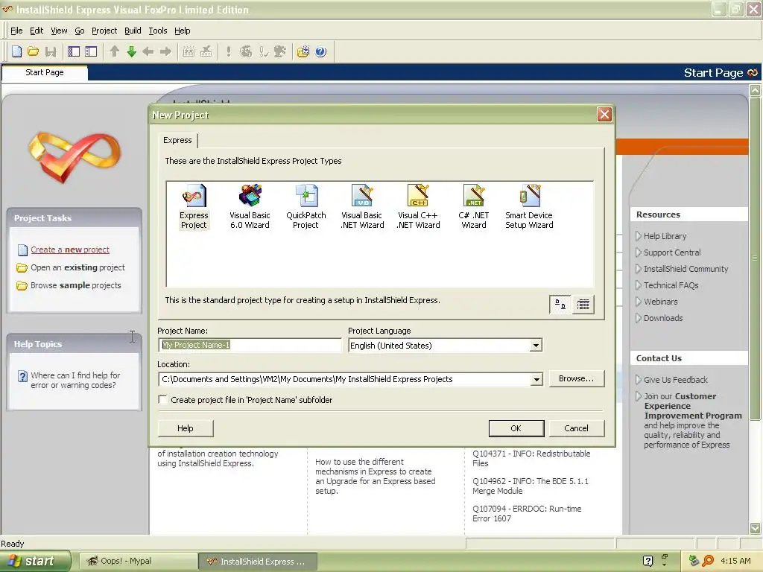Open the Edit menu
Image resolution: width=763 pixels, height=572 pixels.
coord(37,31)
